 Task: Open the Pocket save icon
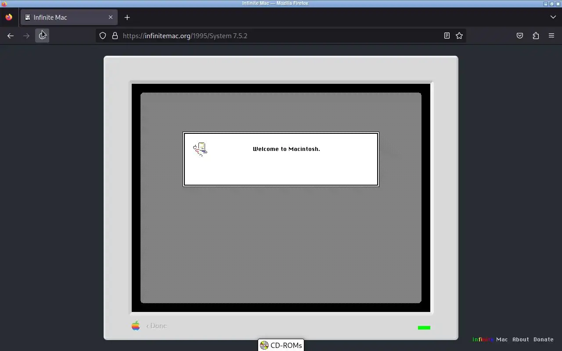coord(520,36)
